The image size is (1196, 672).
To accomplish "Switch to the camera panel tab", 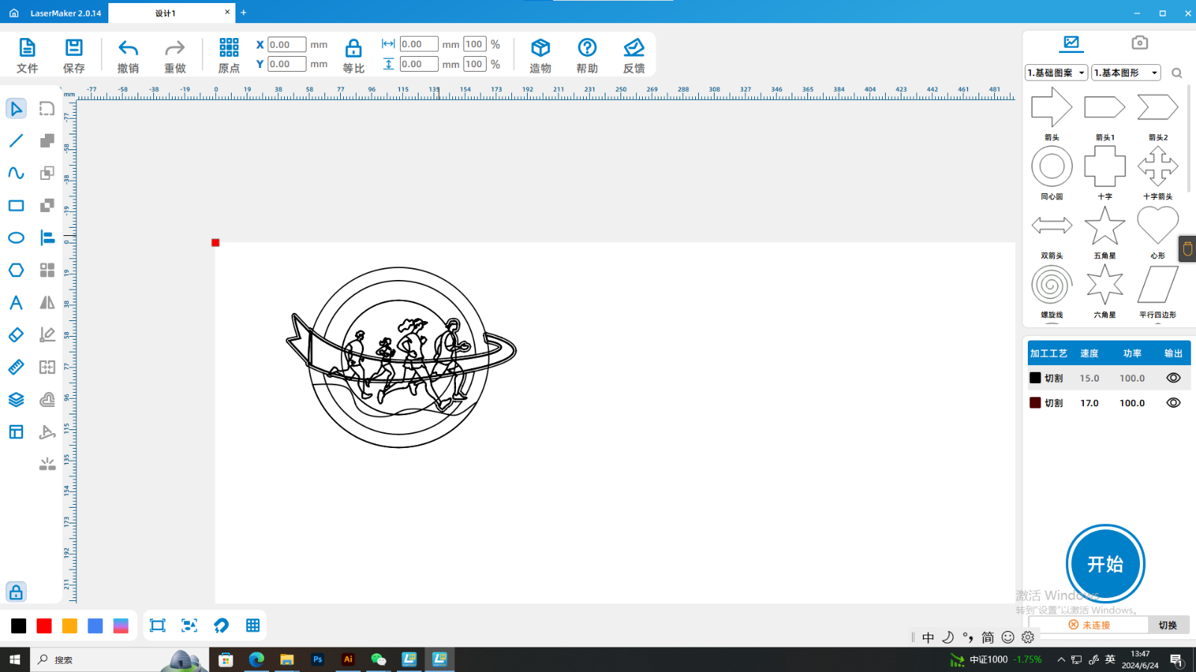I will coord(1139,43).
